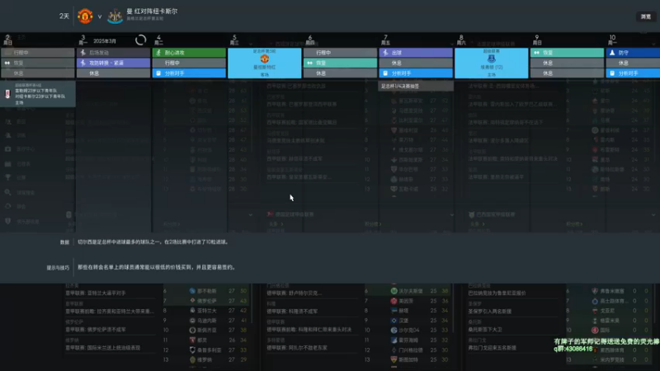Click the 提示与技巧 label

tap(58, 267)
